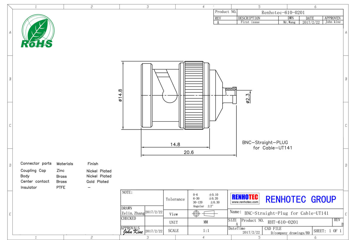Select the concentric circles projection symbol
The height and width of the screenshot is (240, 349).
coord(196,214)
